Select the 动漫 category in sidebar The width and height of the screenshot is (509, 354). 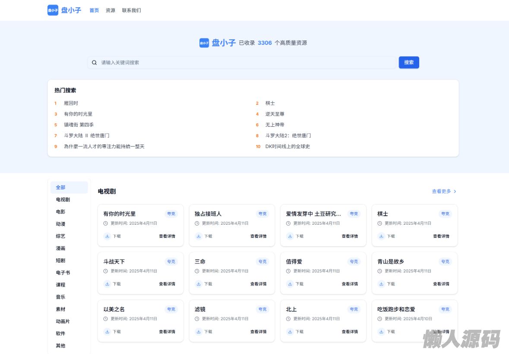point(69,224)
